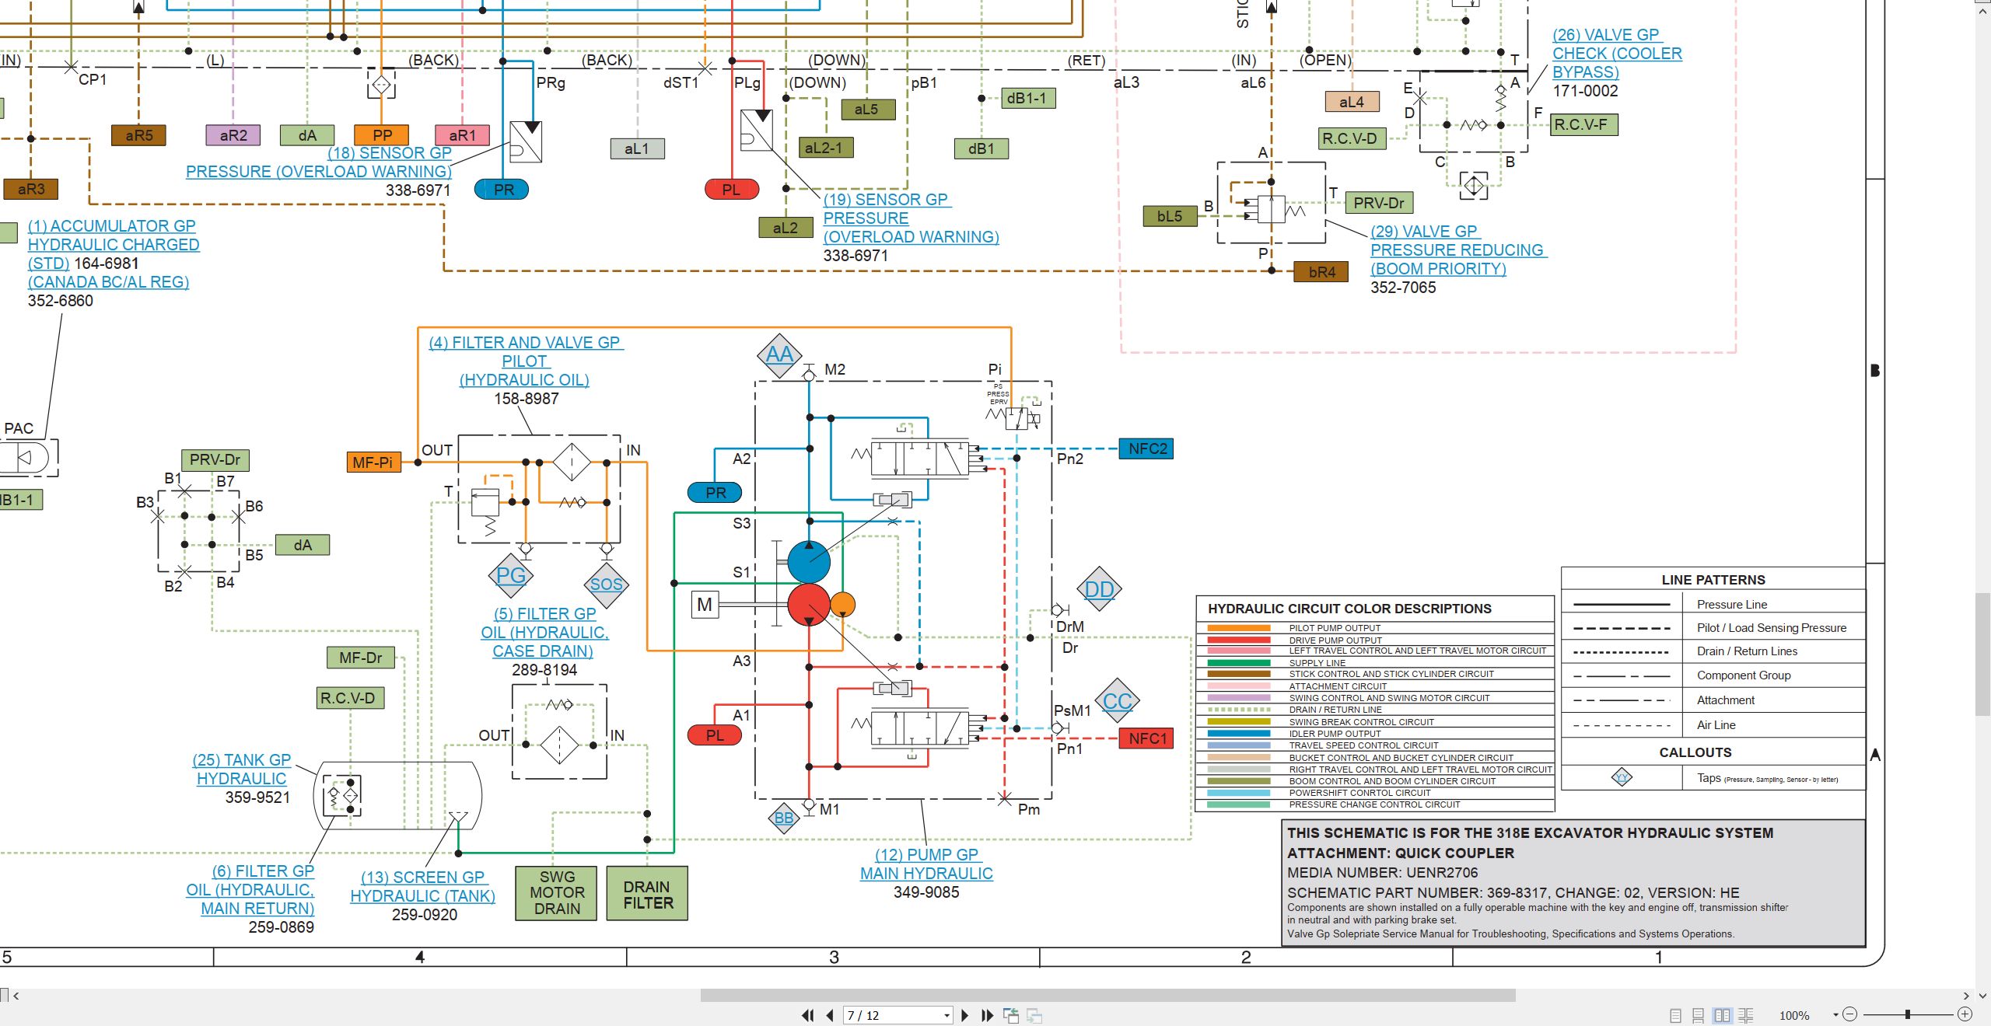
Task: Go to the previous page
Action: pos(830,1015)
